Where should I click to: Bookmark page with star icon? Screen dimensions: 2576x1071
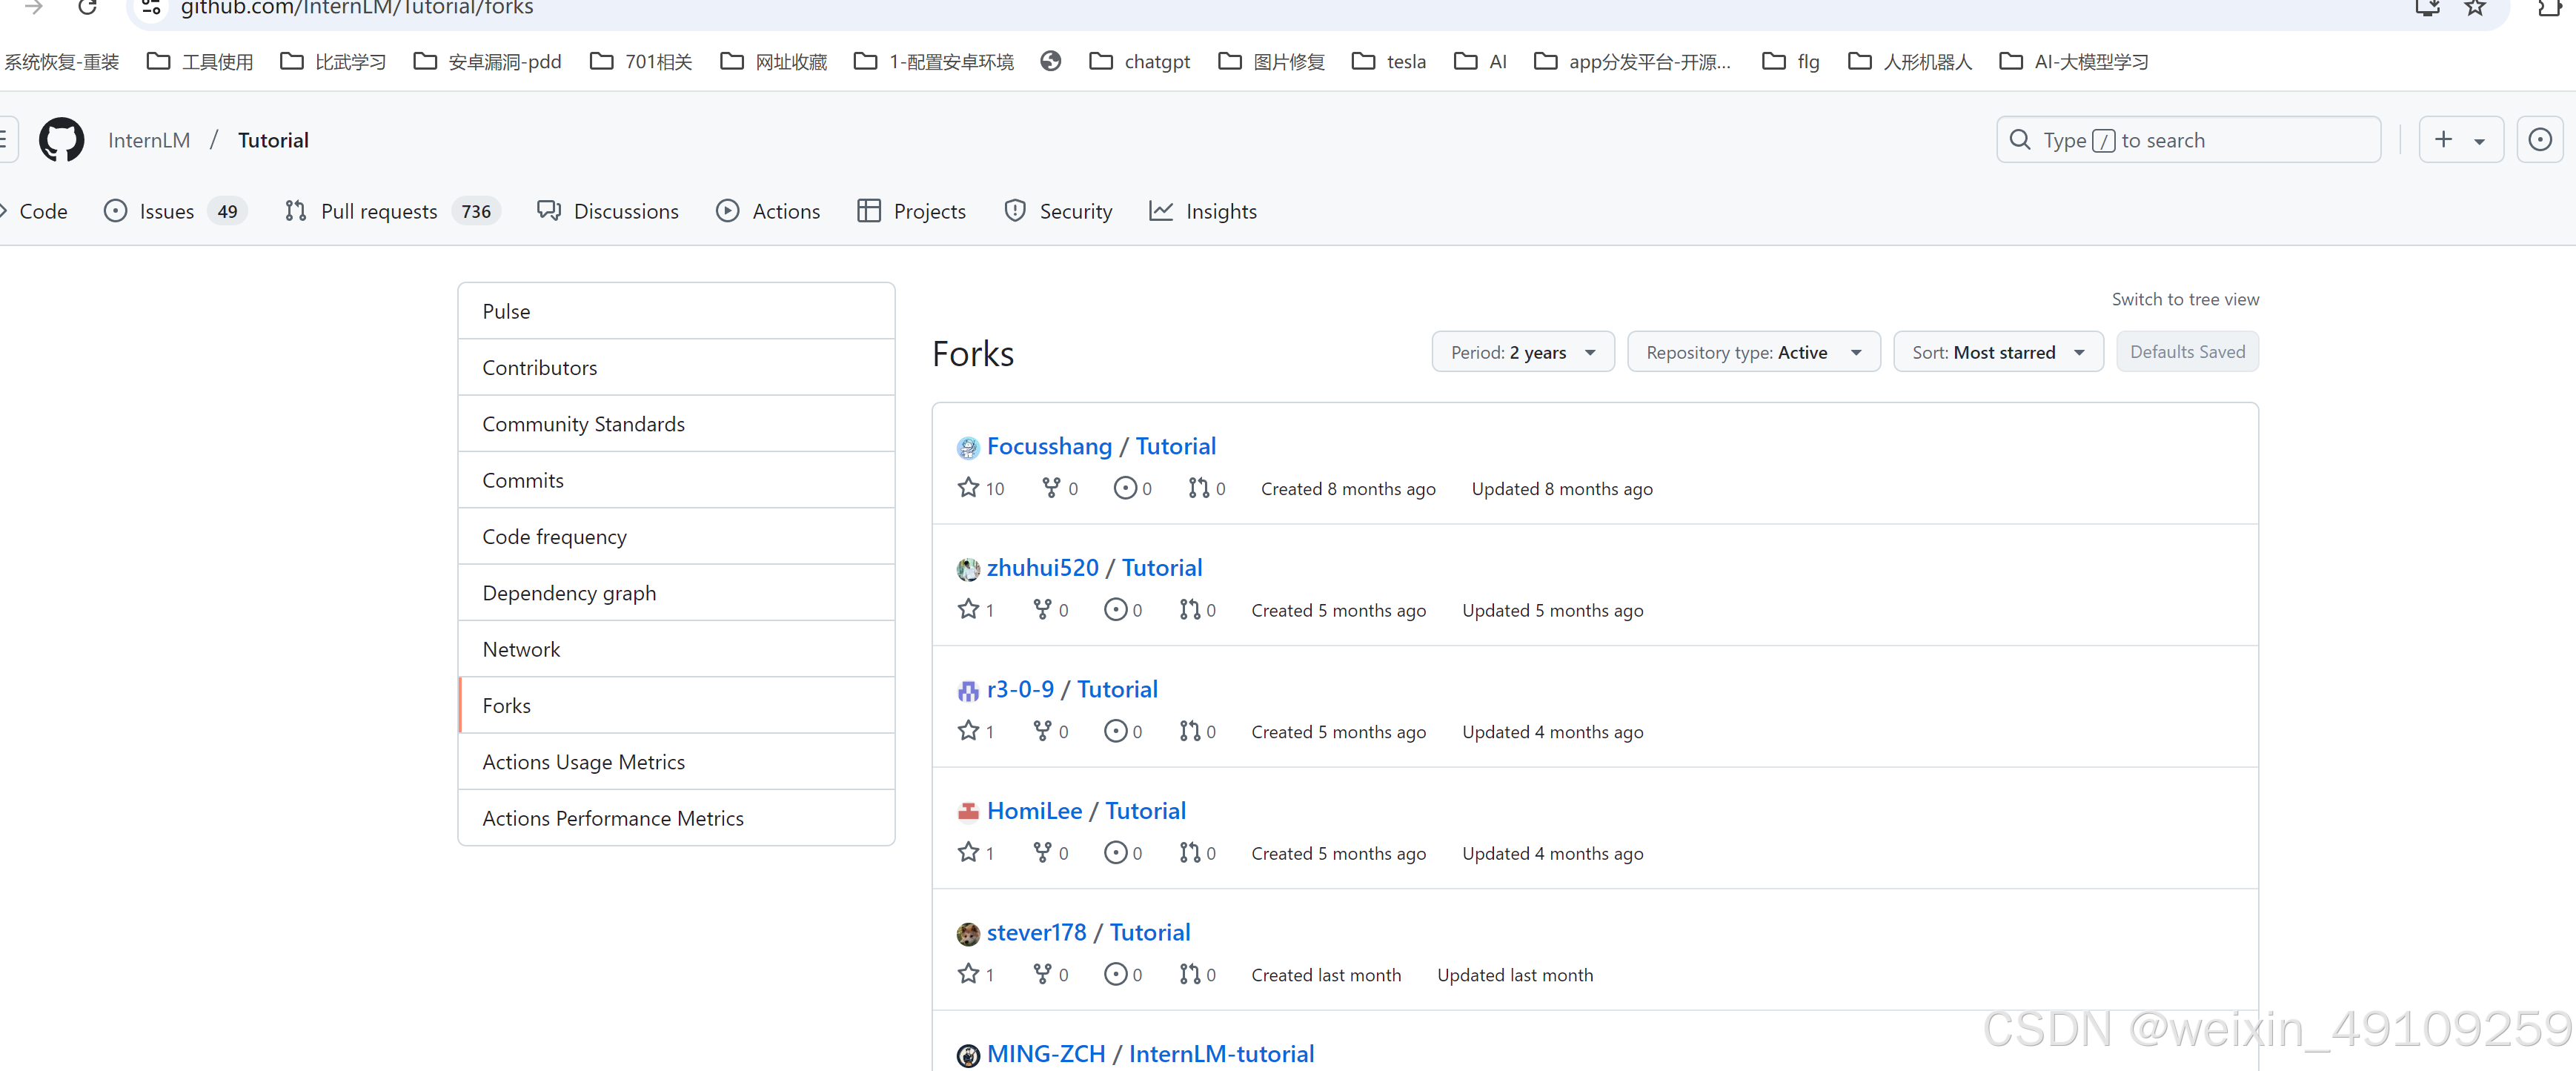(2475, 8)
